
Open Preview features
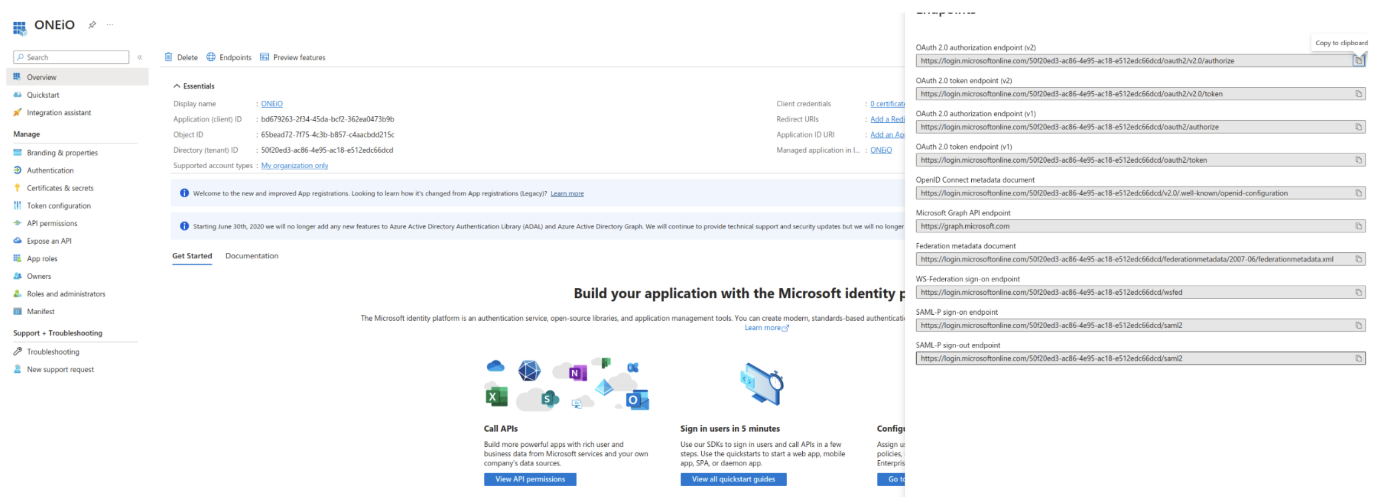[293, 57]
